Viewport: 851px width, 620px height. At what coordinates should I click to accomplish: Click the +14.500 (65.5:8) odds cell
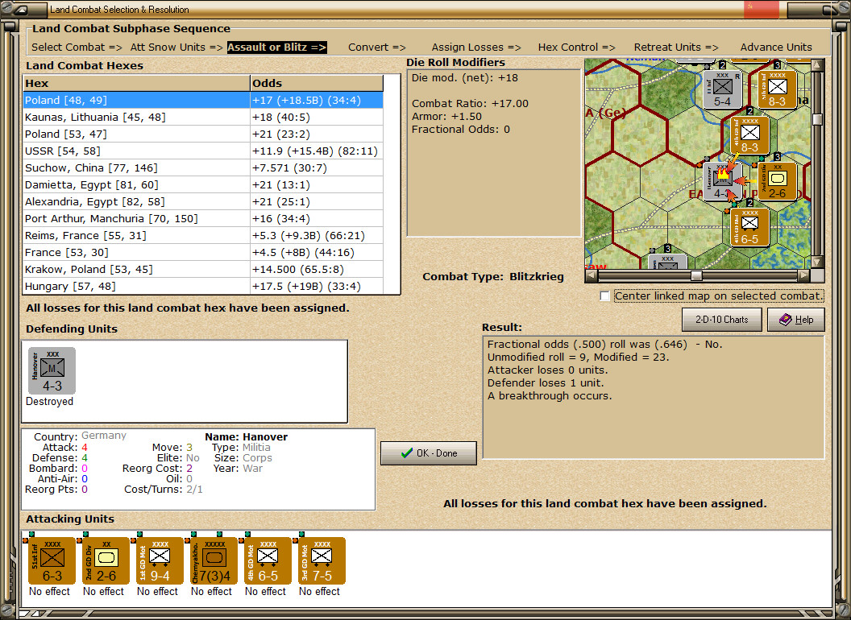[x=317, y=270]
